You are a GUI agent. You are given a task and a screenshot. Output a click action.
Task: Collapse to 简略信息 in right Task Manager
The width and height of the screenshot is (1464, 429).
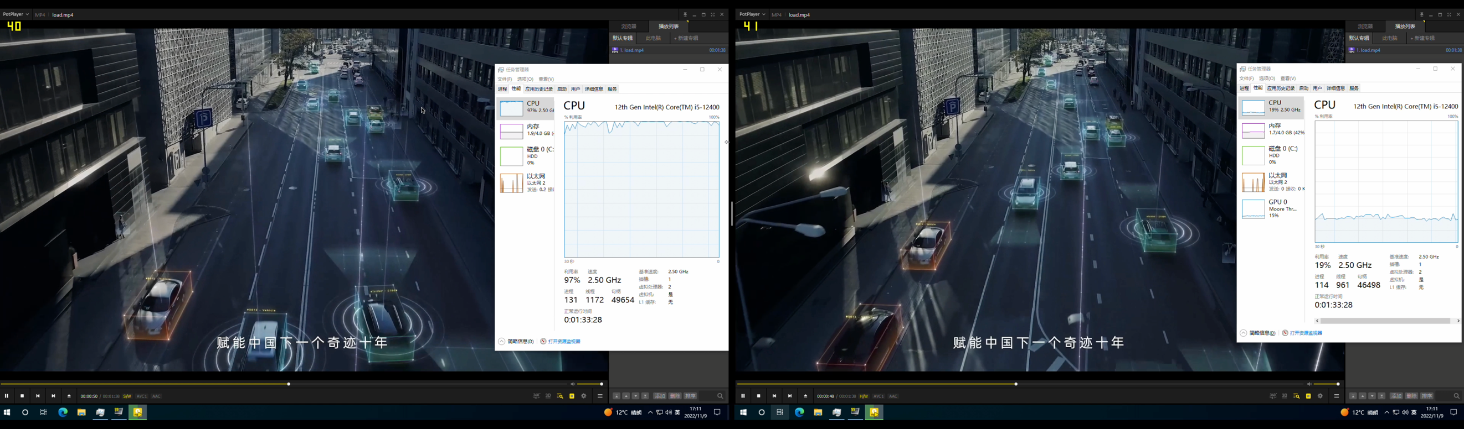(1258, 333)
